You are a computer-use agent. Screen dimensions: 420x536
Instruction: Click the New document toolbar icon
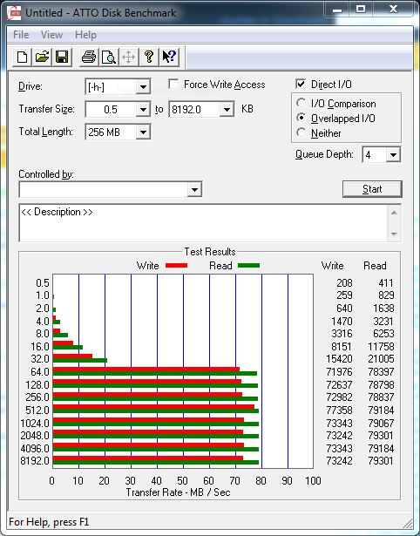point(22,58)
